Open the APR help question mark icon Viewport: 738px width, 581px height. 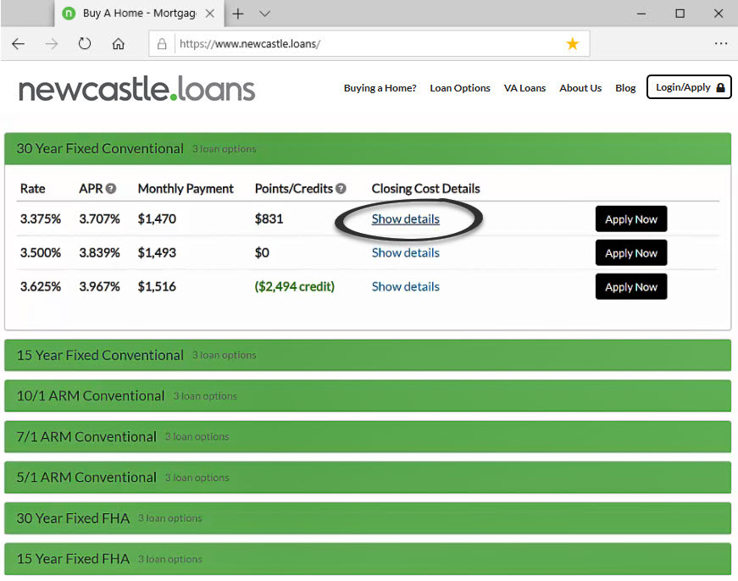(113, 188)
